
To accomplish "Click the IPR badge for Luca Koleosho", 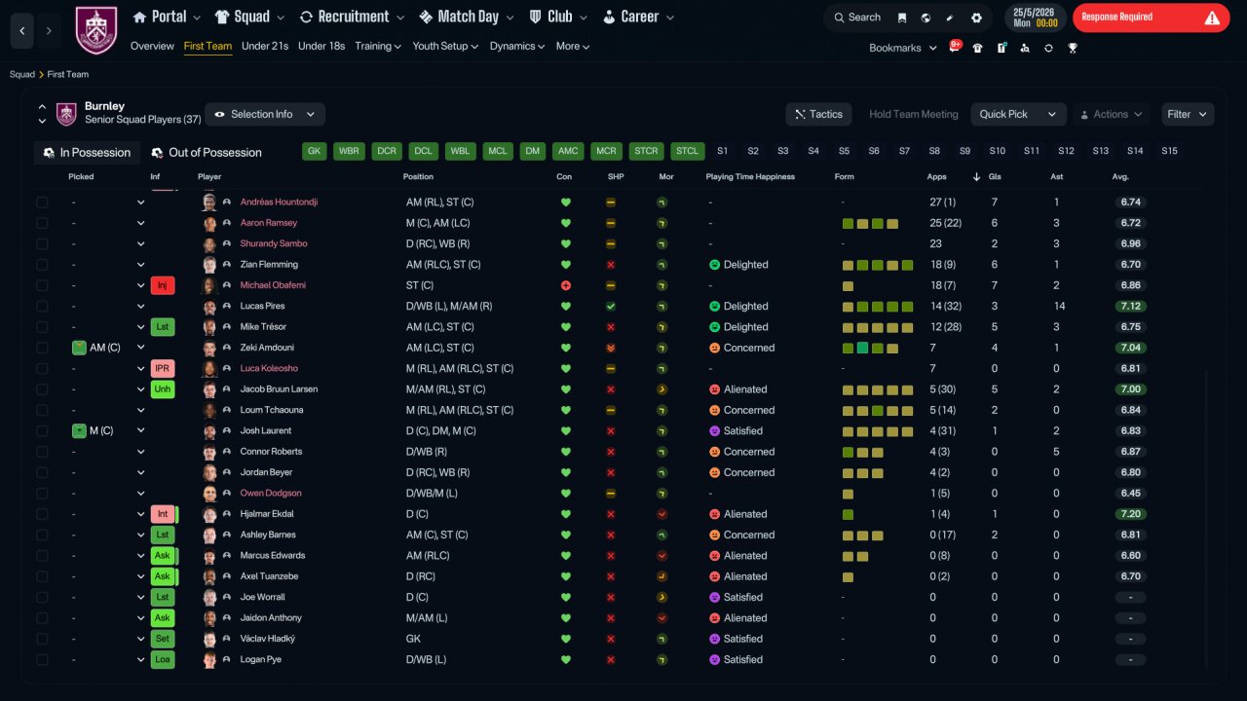I will click(163, 368).
